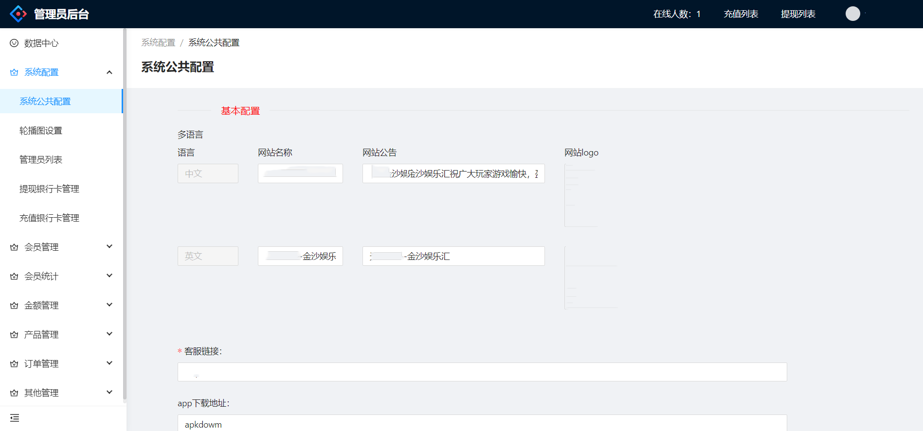
Task: Click the crown icon beside 订单管理
Action: (14, 364)
